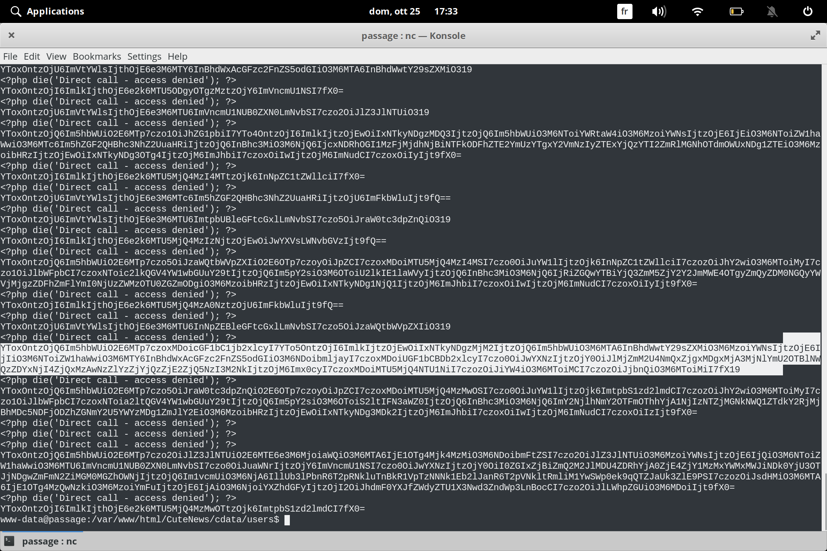Click the Help menu entry
Image resolution: width=827 pixels, height=551 pixels.
(177, 56)
